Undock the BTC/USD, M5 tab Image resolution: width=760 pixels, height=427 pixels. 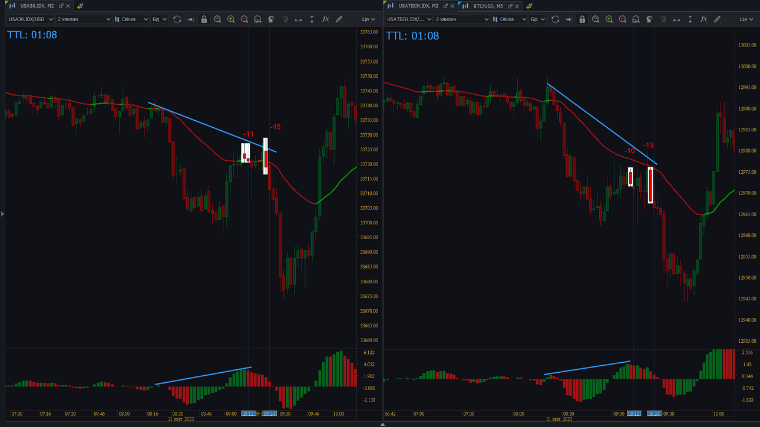point(510,6)
